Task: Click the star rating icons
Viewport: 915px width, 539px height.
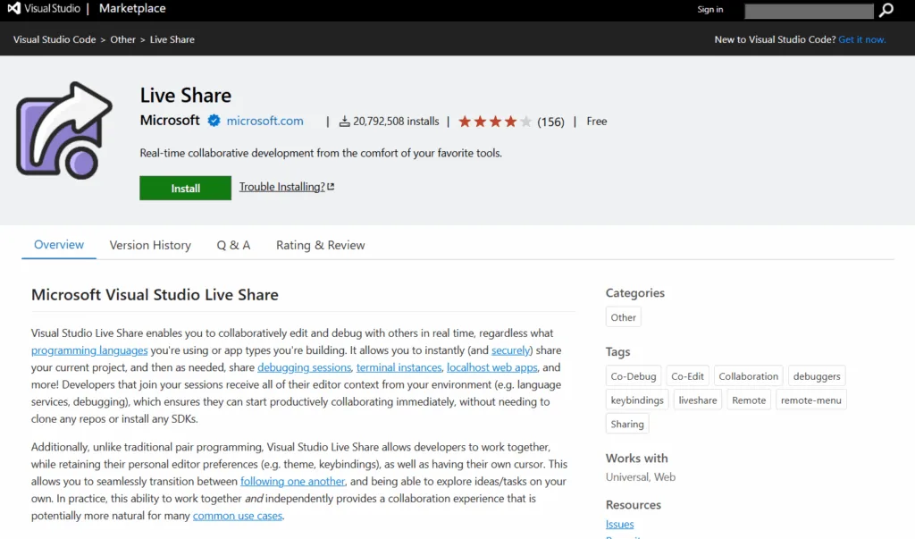Action: coord(495,122)
